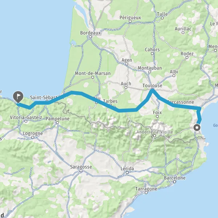Click the Saragosse city marker
Viewport: 218px width, 218px height.
point(81,171)
